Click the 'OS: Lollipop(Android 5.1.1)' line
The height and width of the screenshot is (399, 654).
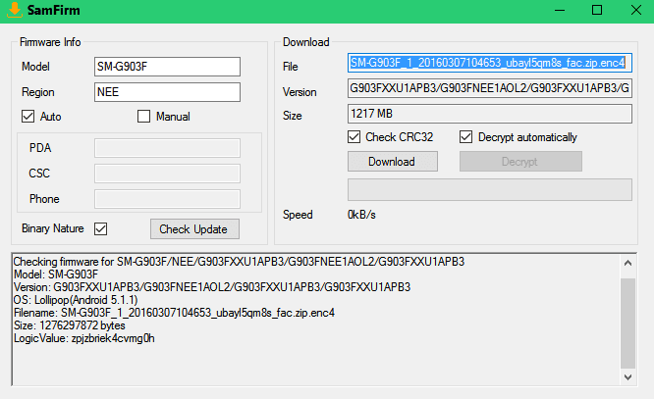point(76,300)
